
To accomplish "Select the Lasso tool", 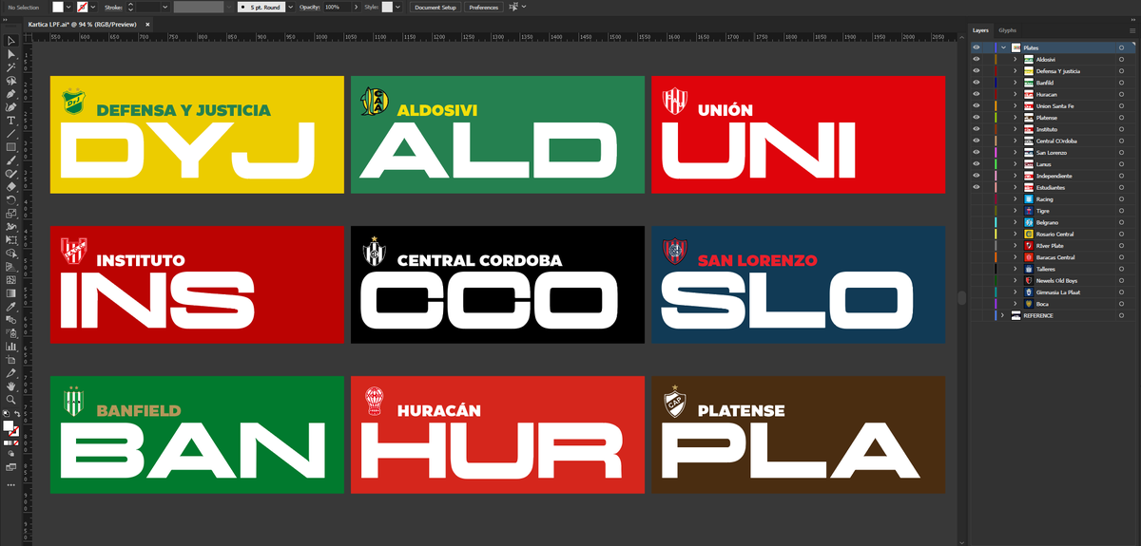I will (x=11, y=81).
